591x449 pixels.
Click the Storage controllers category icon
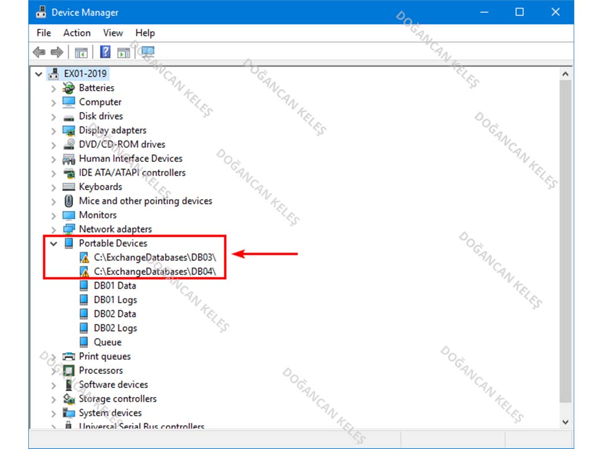69,399
